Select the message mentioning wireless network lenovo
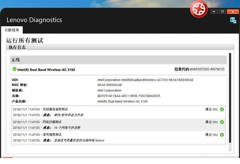This screenshot has width=240, height=164. [x=79, y=140]
